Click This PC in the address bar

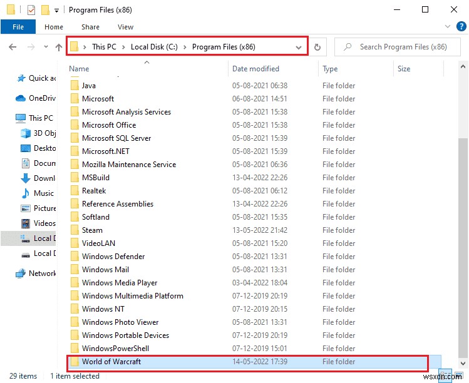point(104,47)
